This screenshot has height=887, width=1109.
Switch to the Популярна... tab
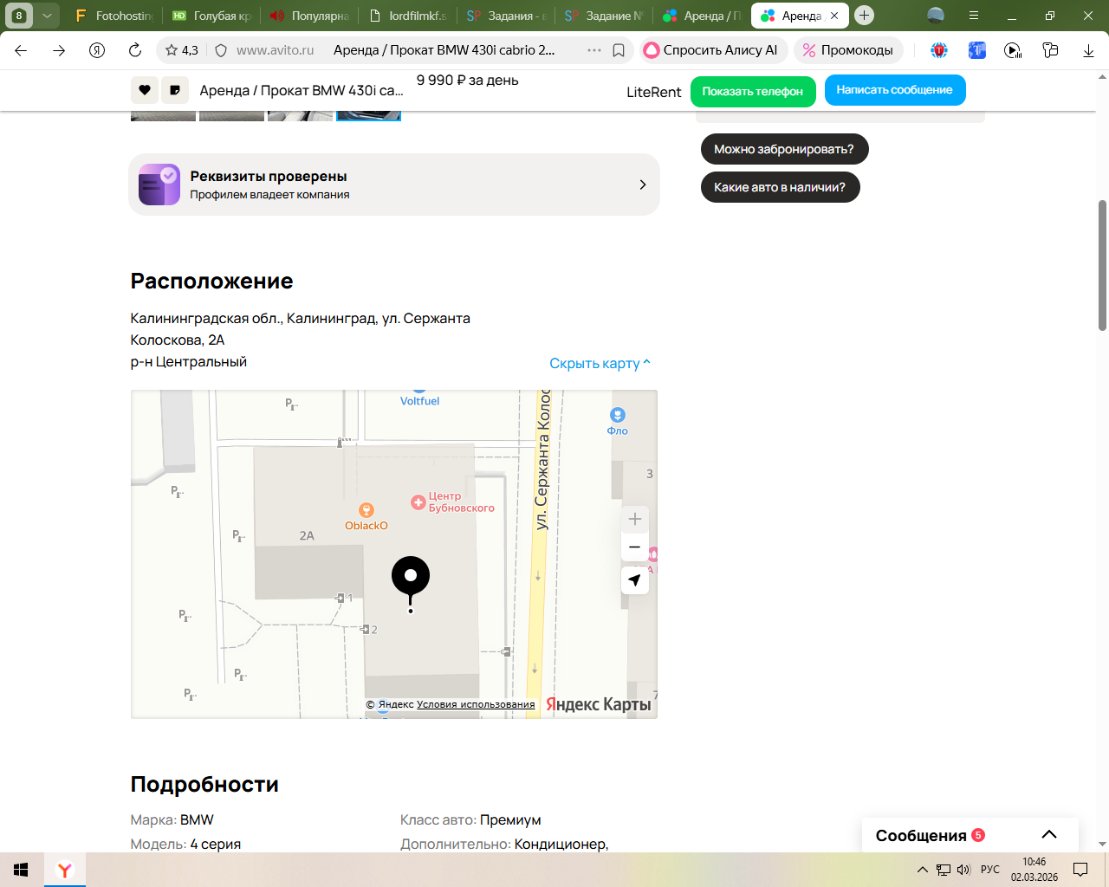[309, 16]
